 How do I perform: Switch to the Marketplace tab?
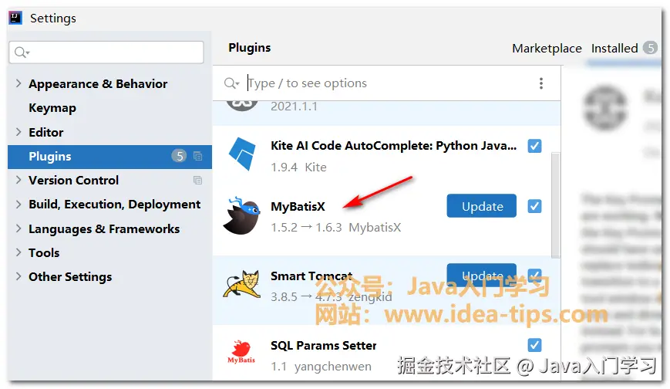(x=547, y=49)
